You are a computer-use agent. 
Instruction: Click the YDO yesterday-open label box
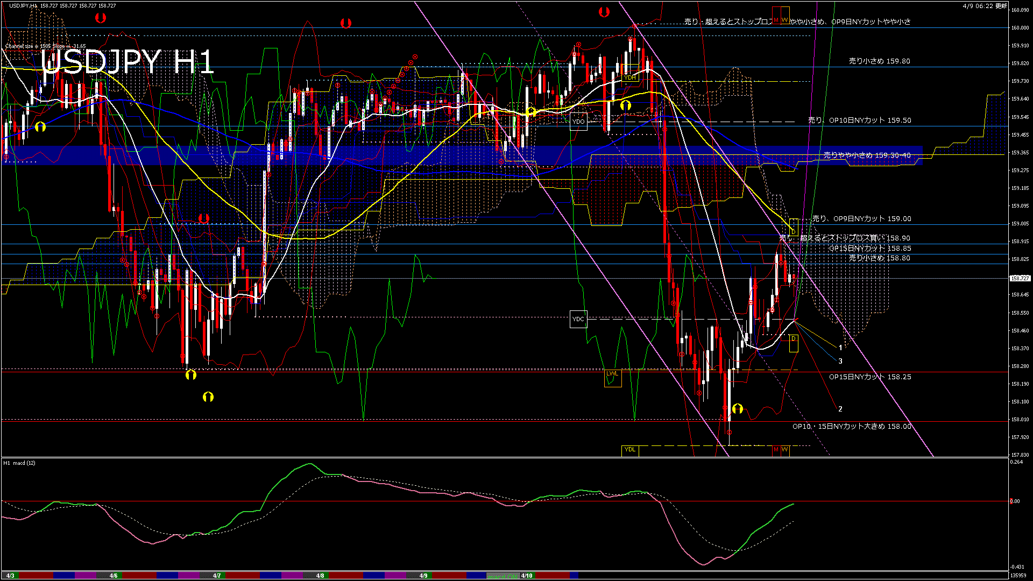pos(578,122)
